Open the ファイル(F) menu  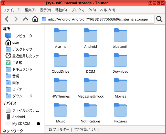12,10
